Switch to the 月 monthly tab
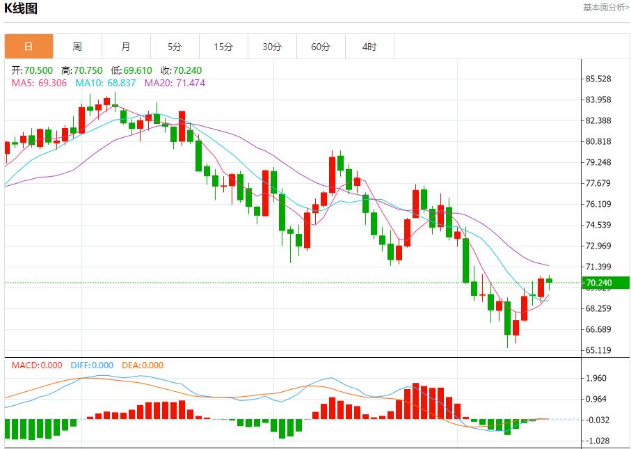The width and height of the screenshot is (631, 449). tap(126, 47)
